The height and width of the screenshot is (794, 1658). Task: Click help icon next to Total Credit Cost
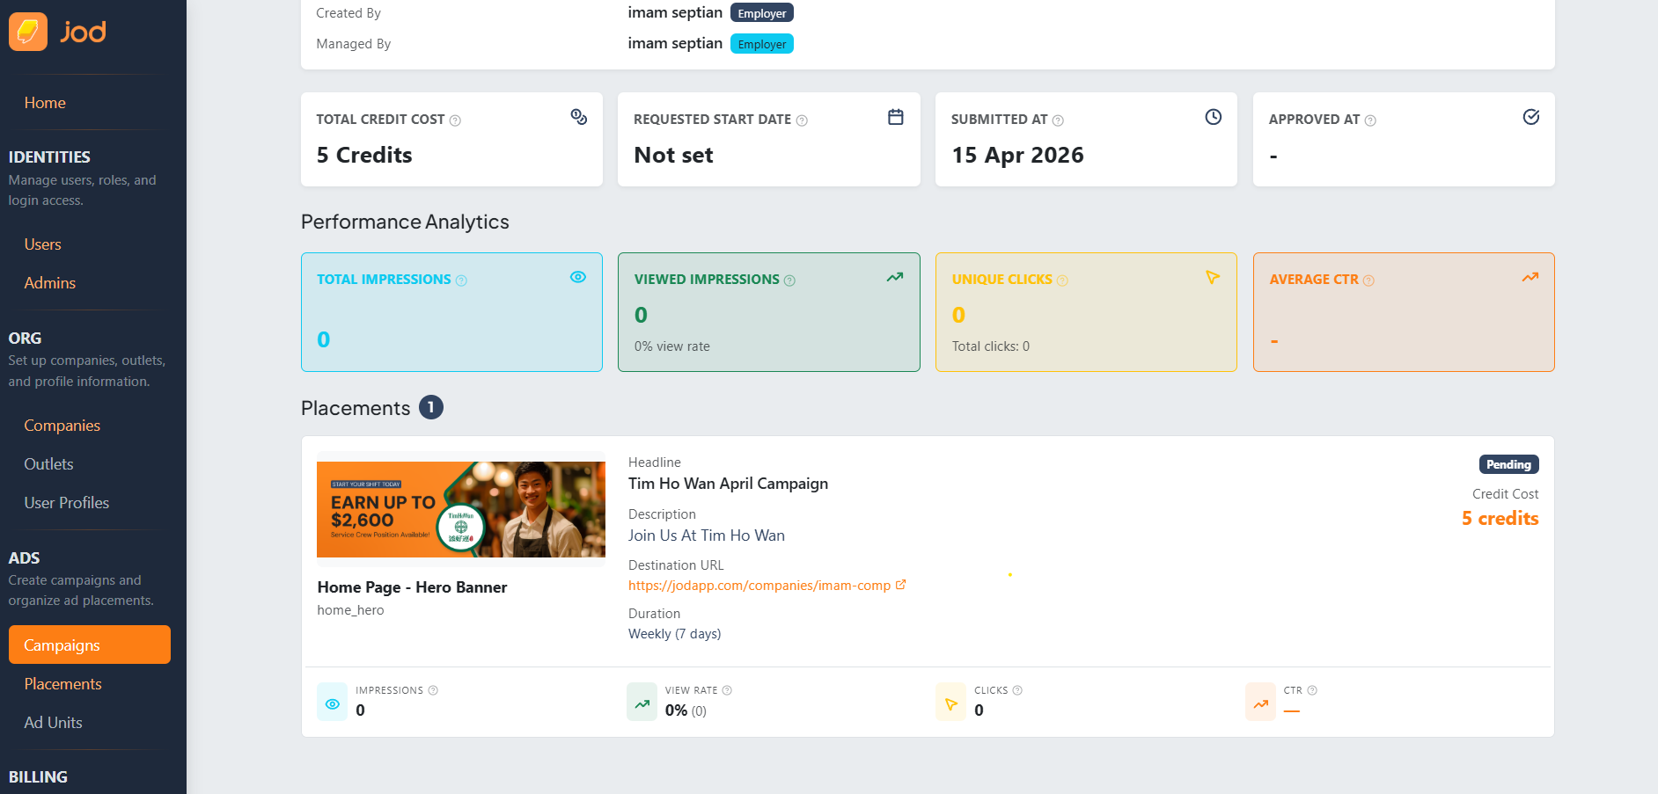(455, 120)
